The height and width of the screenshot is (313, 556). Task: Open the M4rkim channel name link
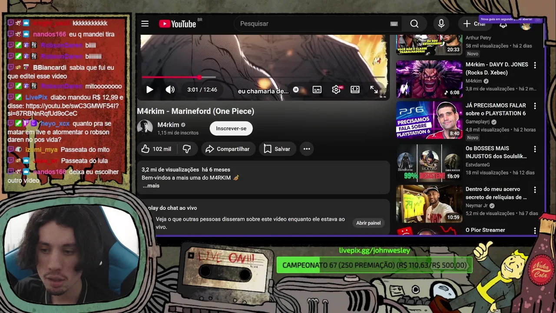click(168, 125)
